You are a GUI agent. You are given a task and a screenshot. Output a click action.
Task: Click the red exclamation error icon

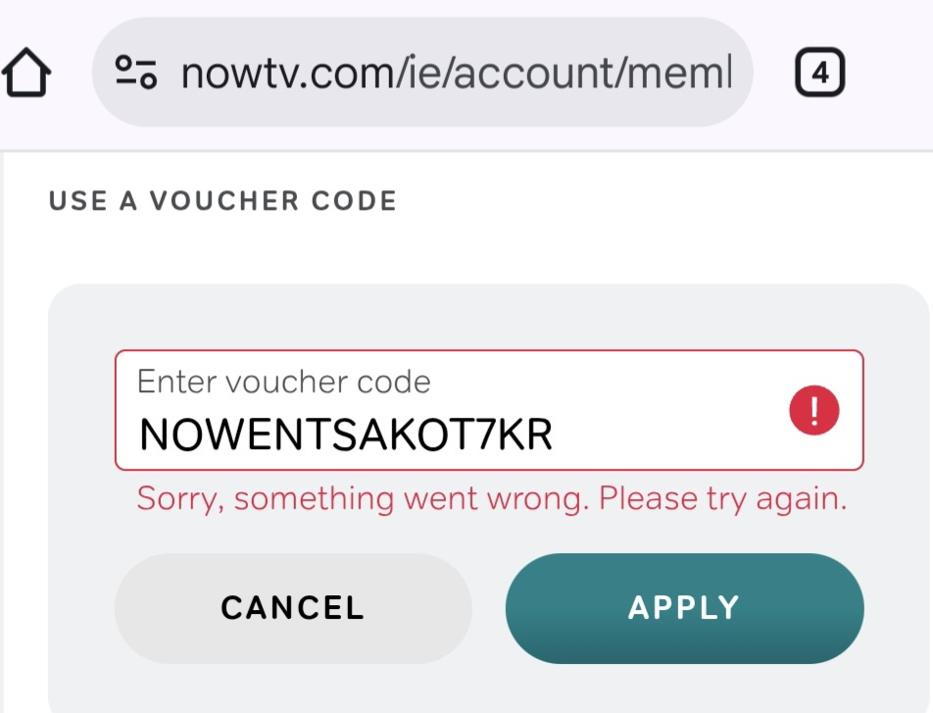(814, 410)
